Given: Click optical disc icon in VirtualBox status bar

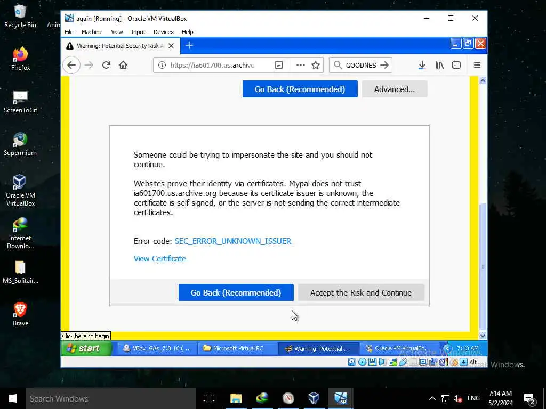Looking at the screenshot, I should [x=363, y=362].
